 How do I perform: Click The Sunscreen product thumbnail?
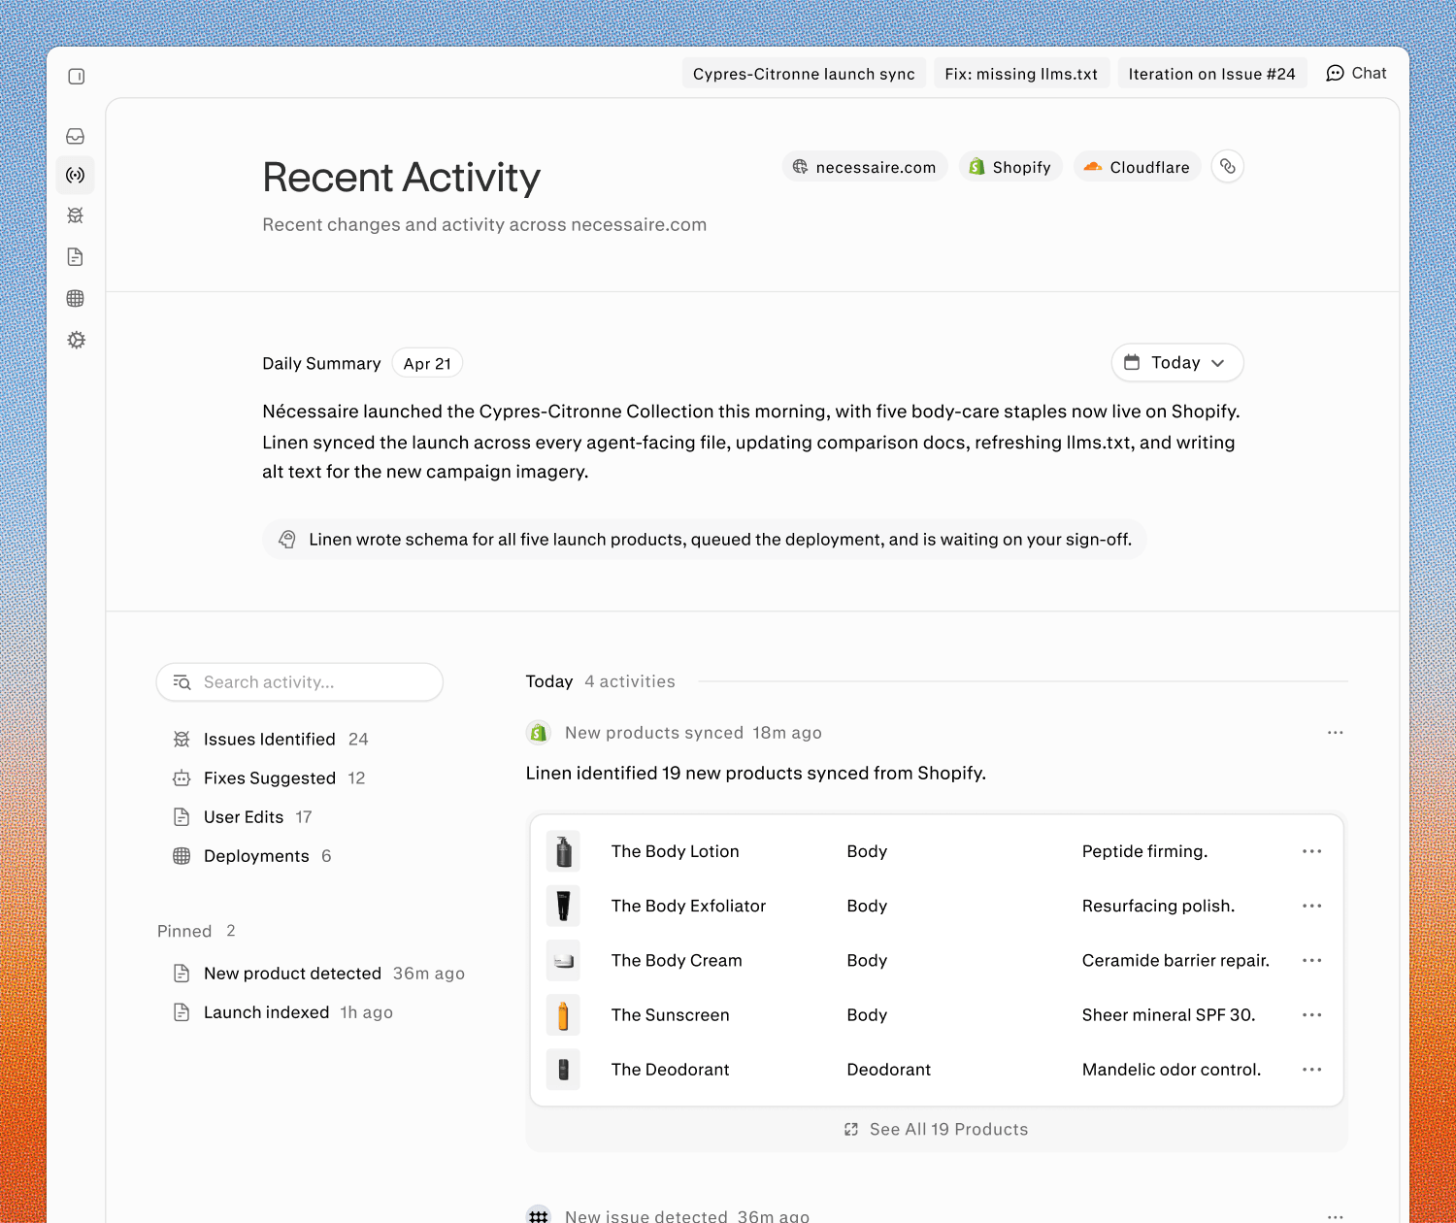563,1014
